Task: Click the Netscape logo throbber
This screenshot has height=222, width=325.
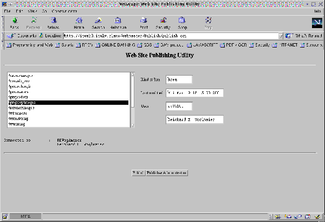Action: (x=316, y=23)
